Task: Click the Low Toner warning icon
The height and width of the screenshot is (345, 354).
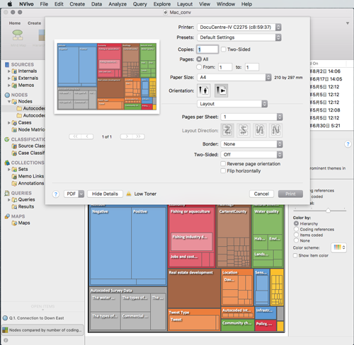Action: pyautogui.click(x=129, y=194)
